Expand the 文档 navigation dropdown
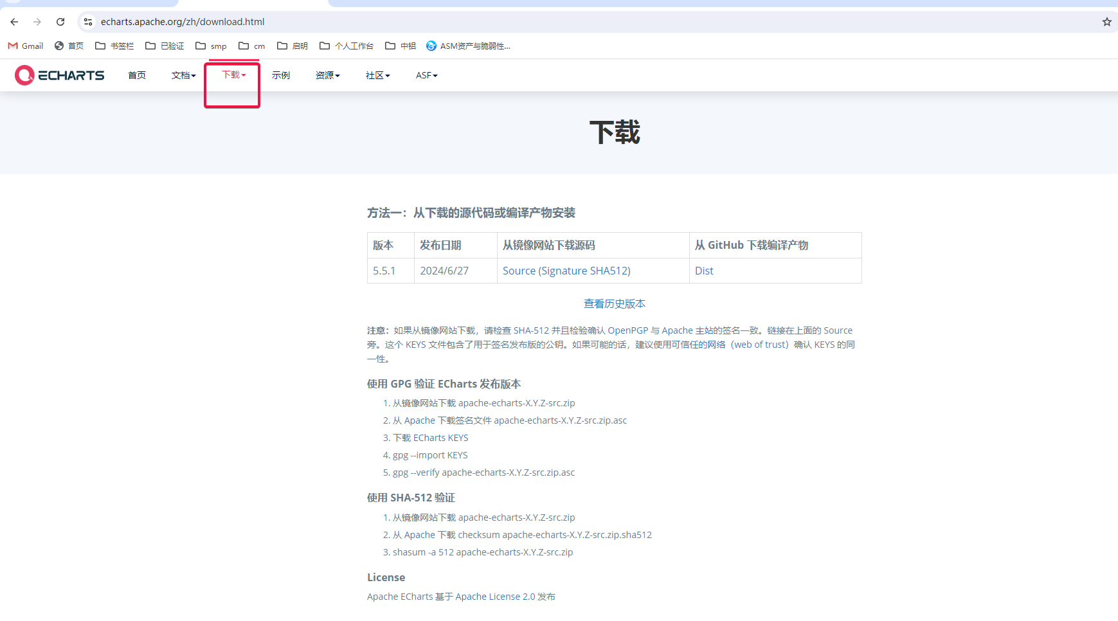The height and width of the screenshot is (621, 1118). (x=183, y=75)
